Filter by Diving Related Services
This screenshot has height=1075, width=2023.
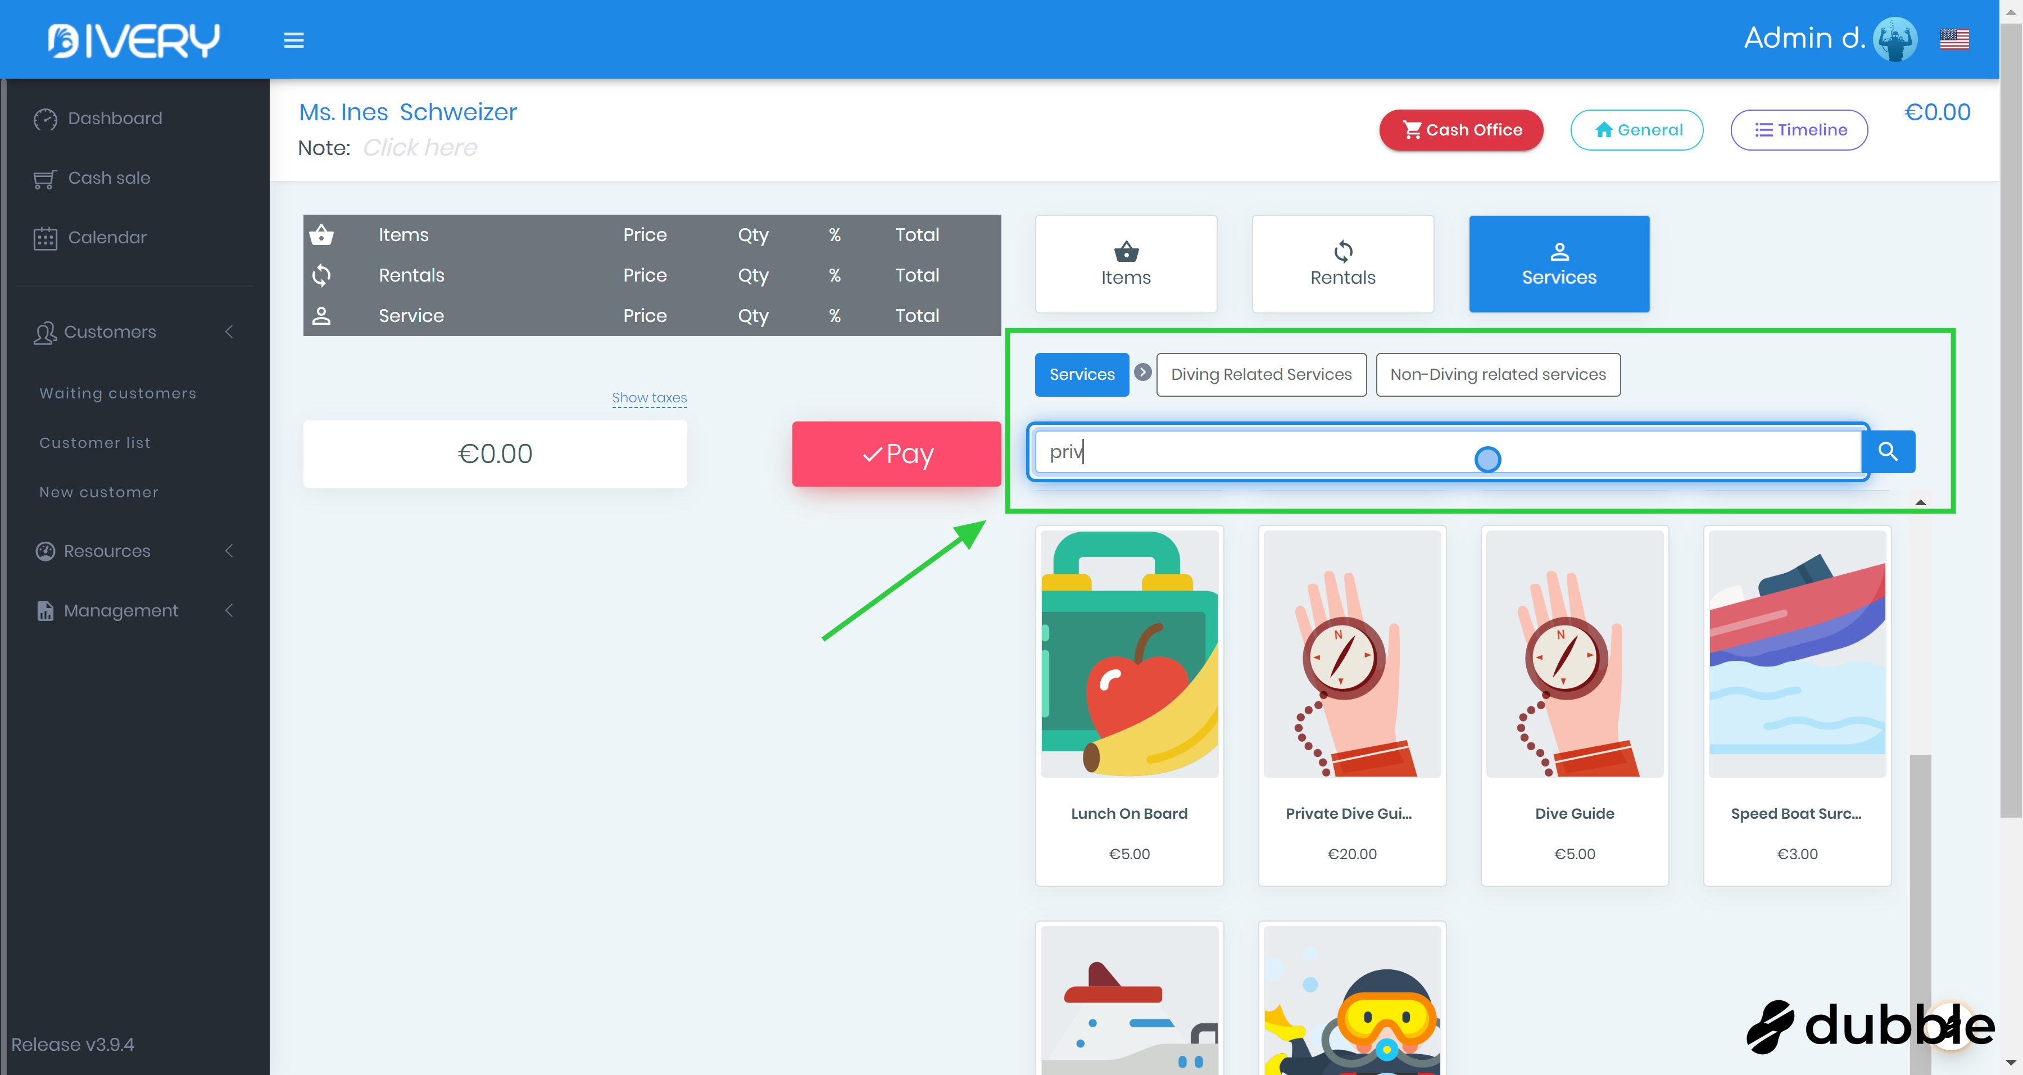click(x=1260, y=375)
